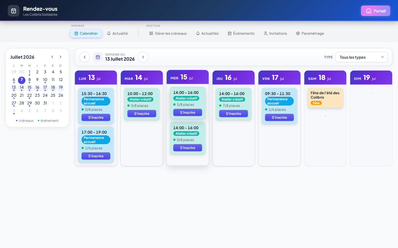The width and height of the screenshot is (398, 248).
Task: Go to next month in mini calendar
Action: 61,57
